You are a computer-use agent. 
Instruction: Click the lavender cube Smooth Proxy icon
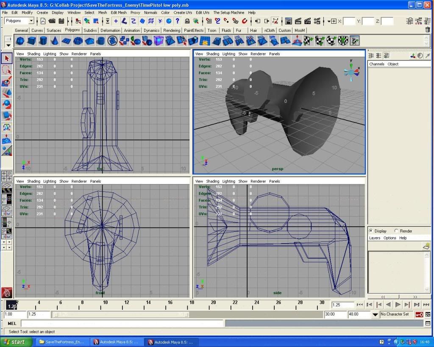click(x=159, y=41)
